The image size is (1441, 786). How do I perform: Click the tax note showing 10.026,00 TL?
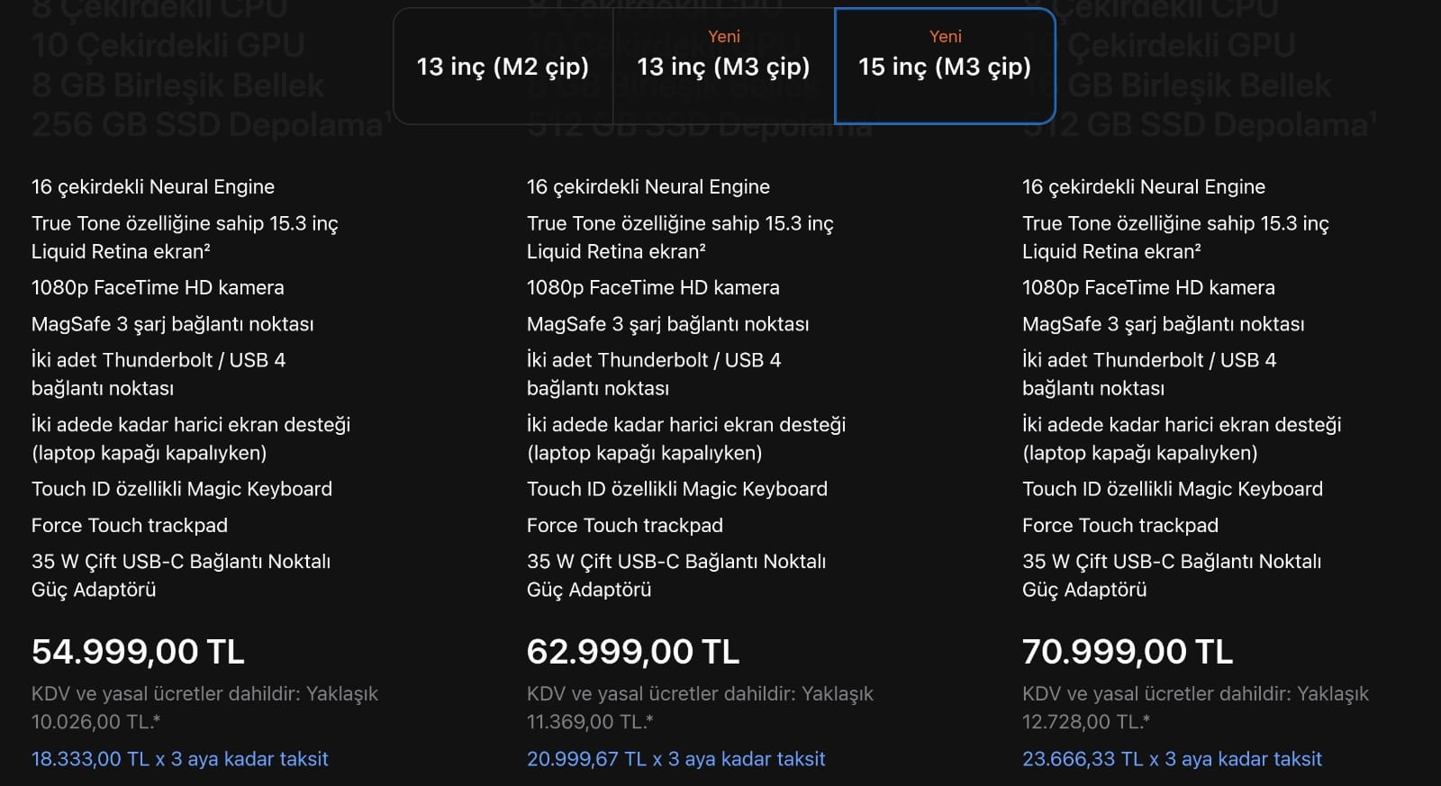pos(205,708)
